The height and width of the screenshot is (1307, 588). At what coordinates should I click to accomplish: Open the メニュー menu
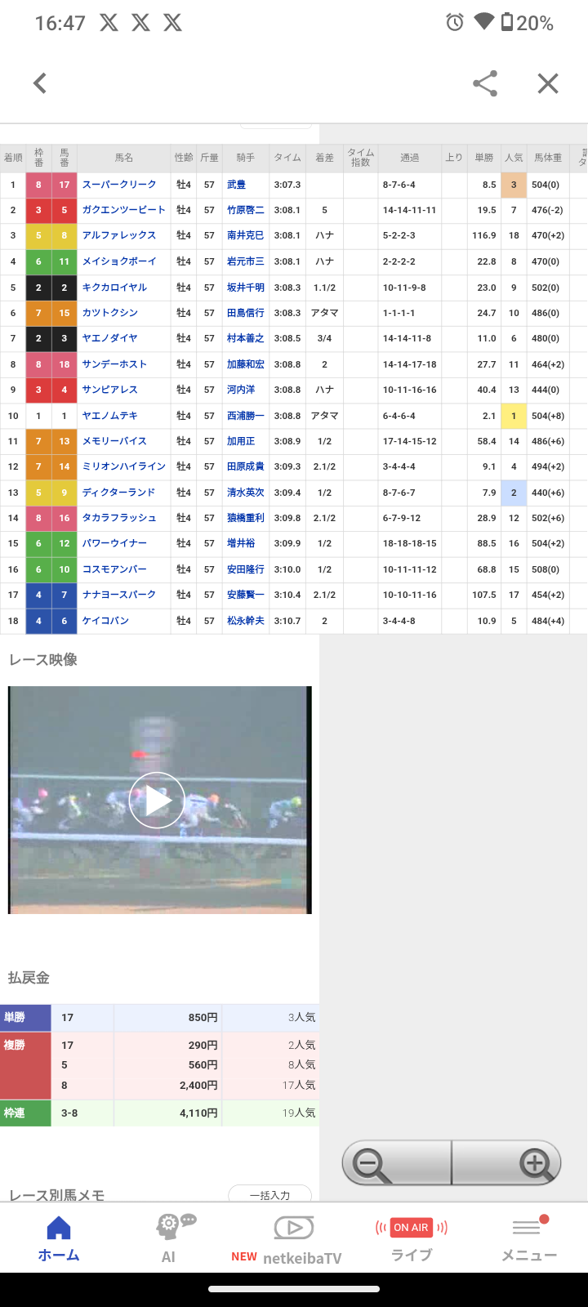tap(528, 1238)
